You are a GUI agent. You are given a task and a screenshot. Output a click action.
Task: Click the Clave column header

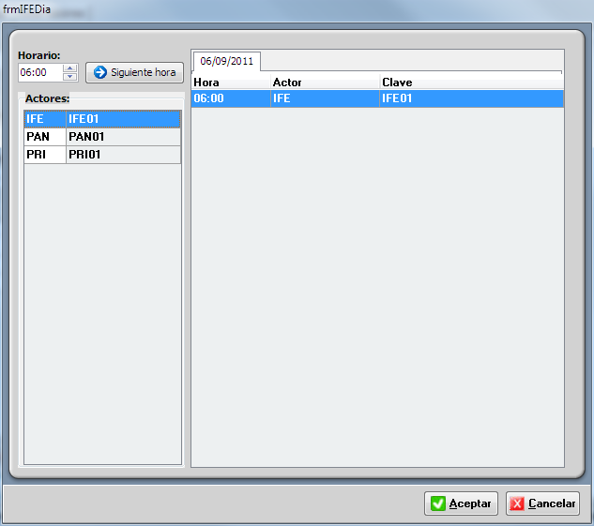(x=472, y=83)
